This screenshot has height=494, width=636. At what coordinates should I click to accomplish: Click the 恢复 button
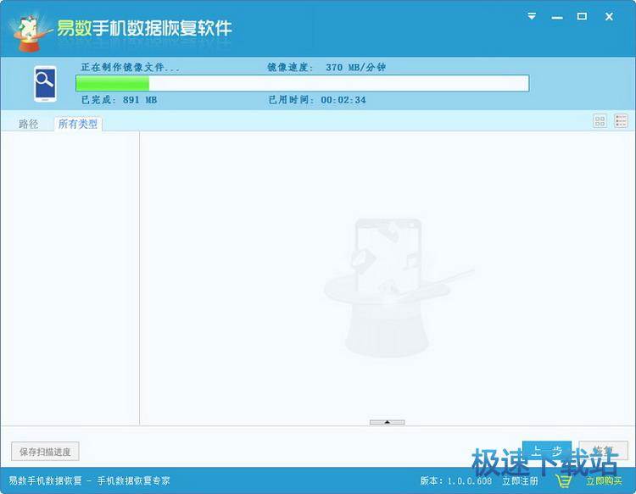(x=603, y=451)
